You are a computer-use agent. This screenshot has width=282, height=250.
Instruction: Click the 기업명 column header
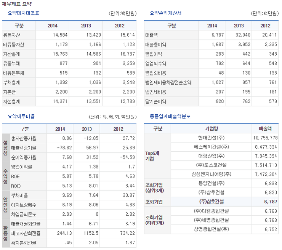pos(211,129)
